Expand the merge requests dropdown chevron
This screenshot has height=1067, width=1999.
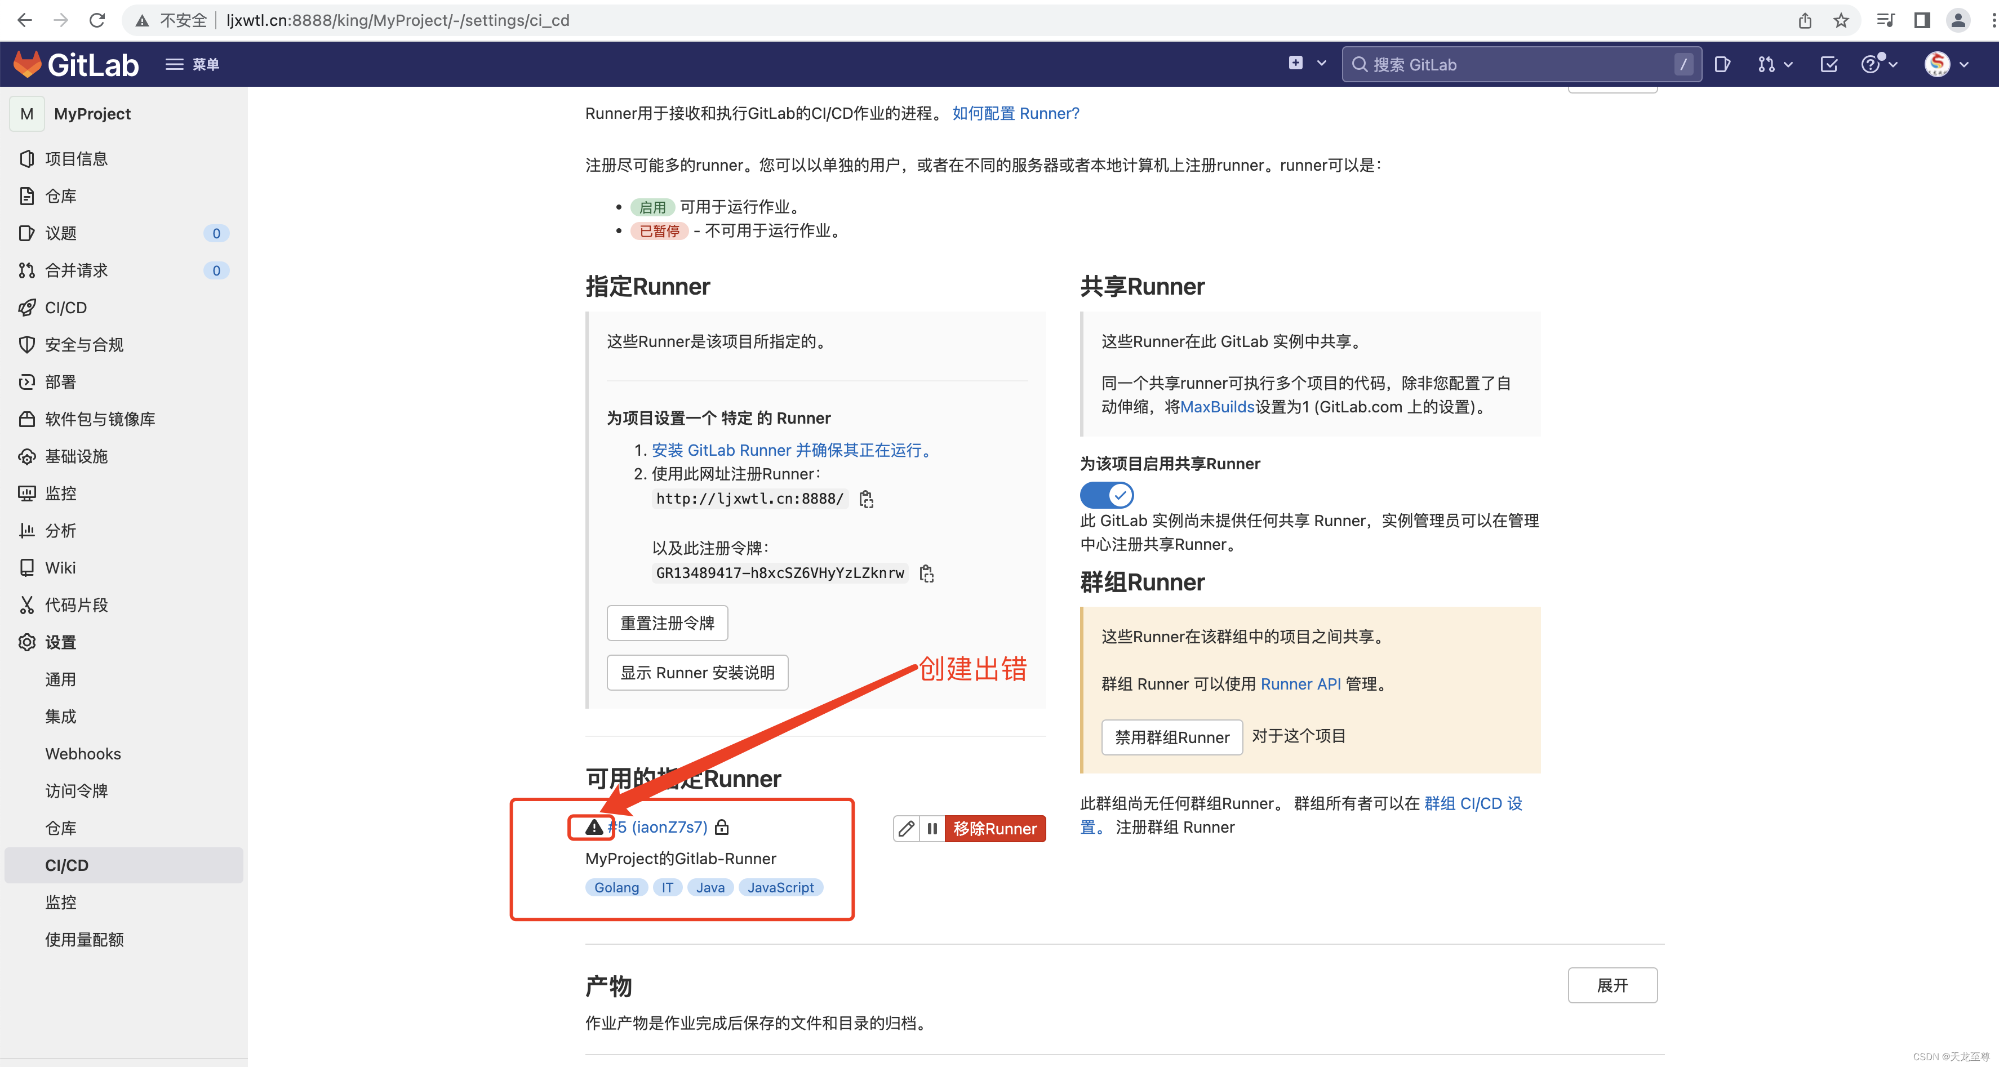point(1788,64)
